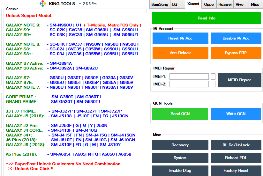Click into the IMEI-1 input field
The image size is (263, 176).
(189, 77)
